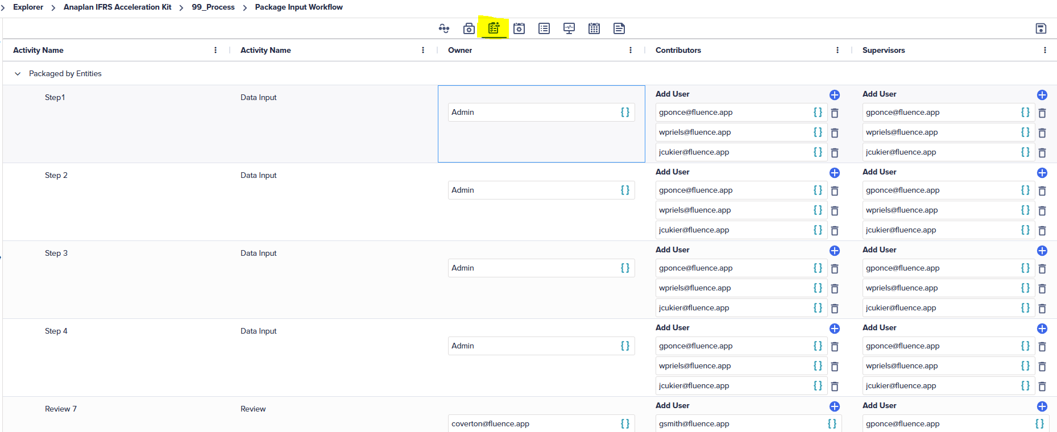1057x432 pixels.
Task: Open second Activity Name column options menu
Action: click(x=423, y=50)
